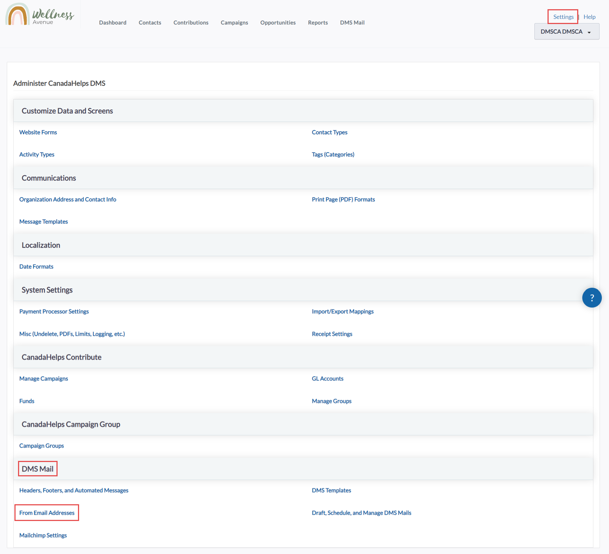The image size is (609, 554).
Task: Open Date Formats
Action: 36,267
